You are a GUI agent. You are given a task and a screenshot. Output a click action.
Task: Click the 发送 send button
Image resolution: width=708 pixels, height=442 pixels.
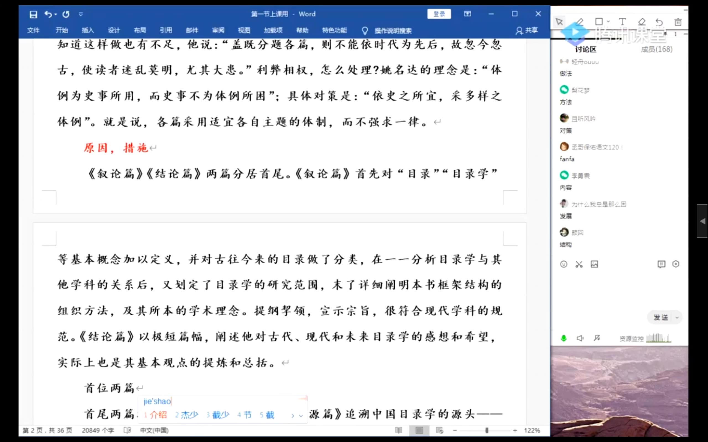661,317
